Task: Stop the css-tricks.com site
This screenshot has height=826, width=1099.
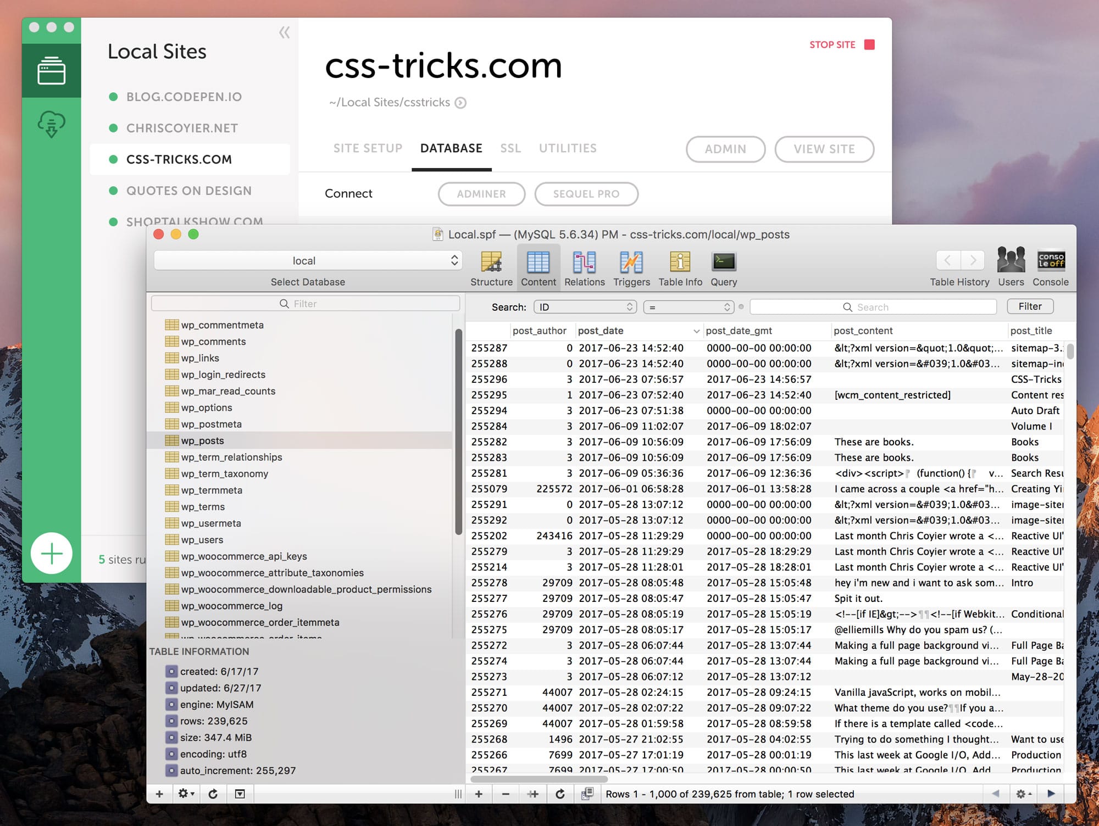Action: pyautogui.click(x=841, y=44)
